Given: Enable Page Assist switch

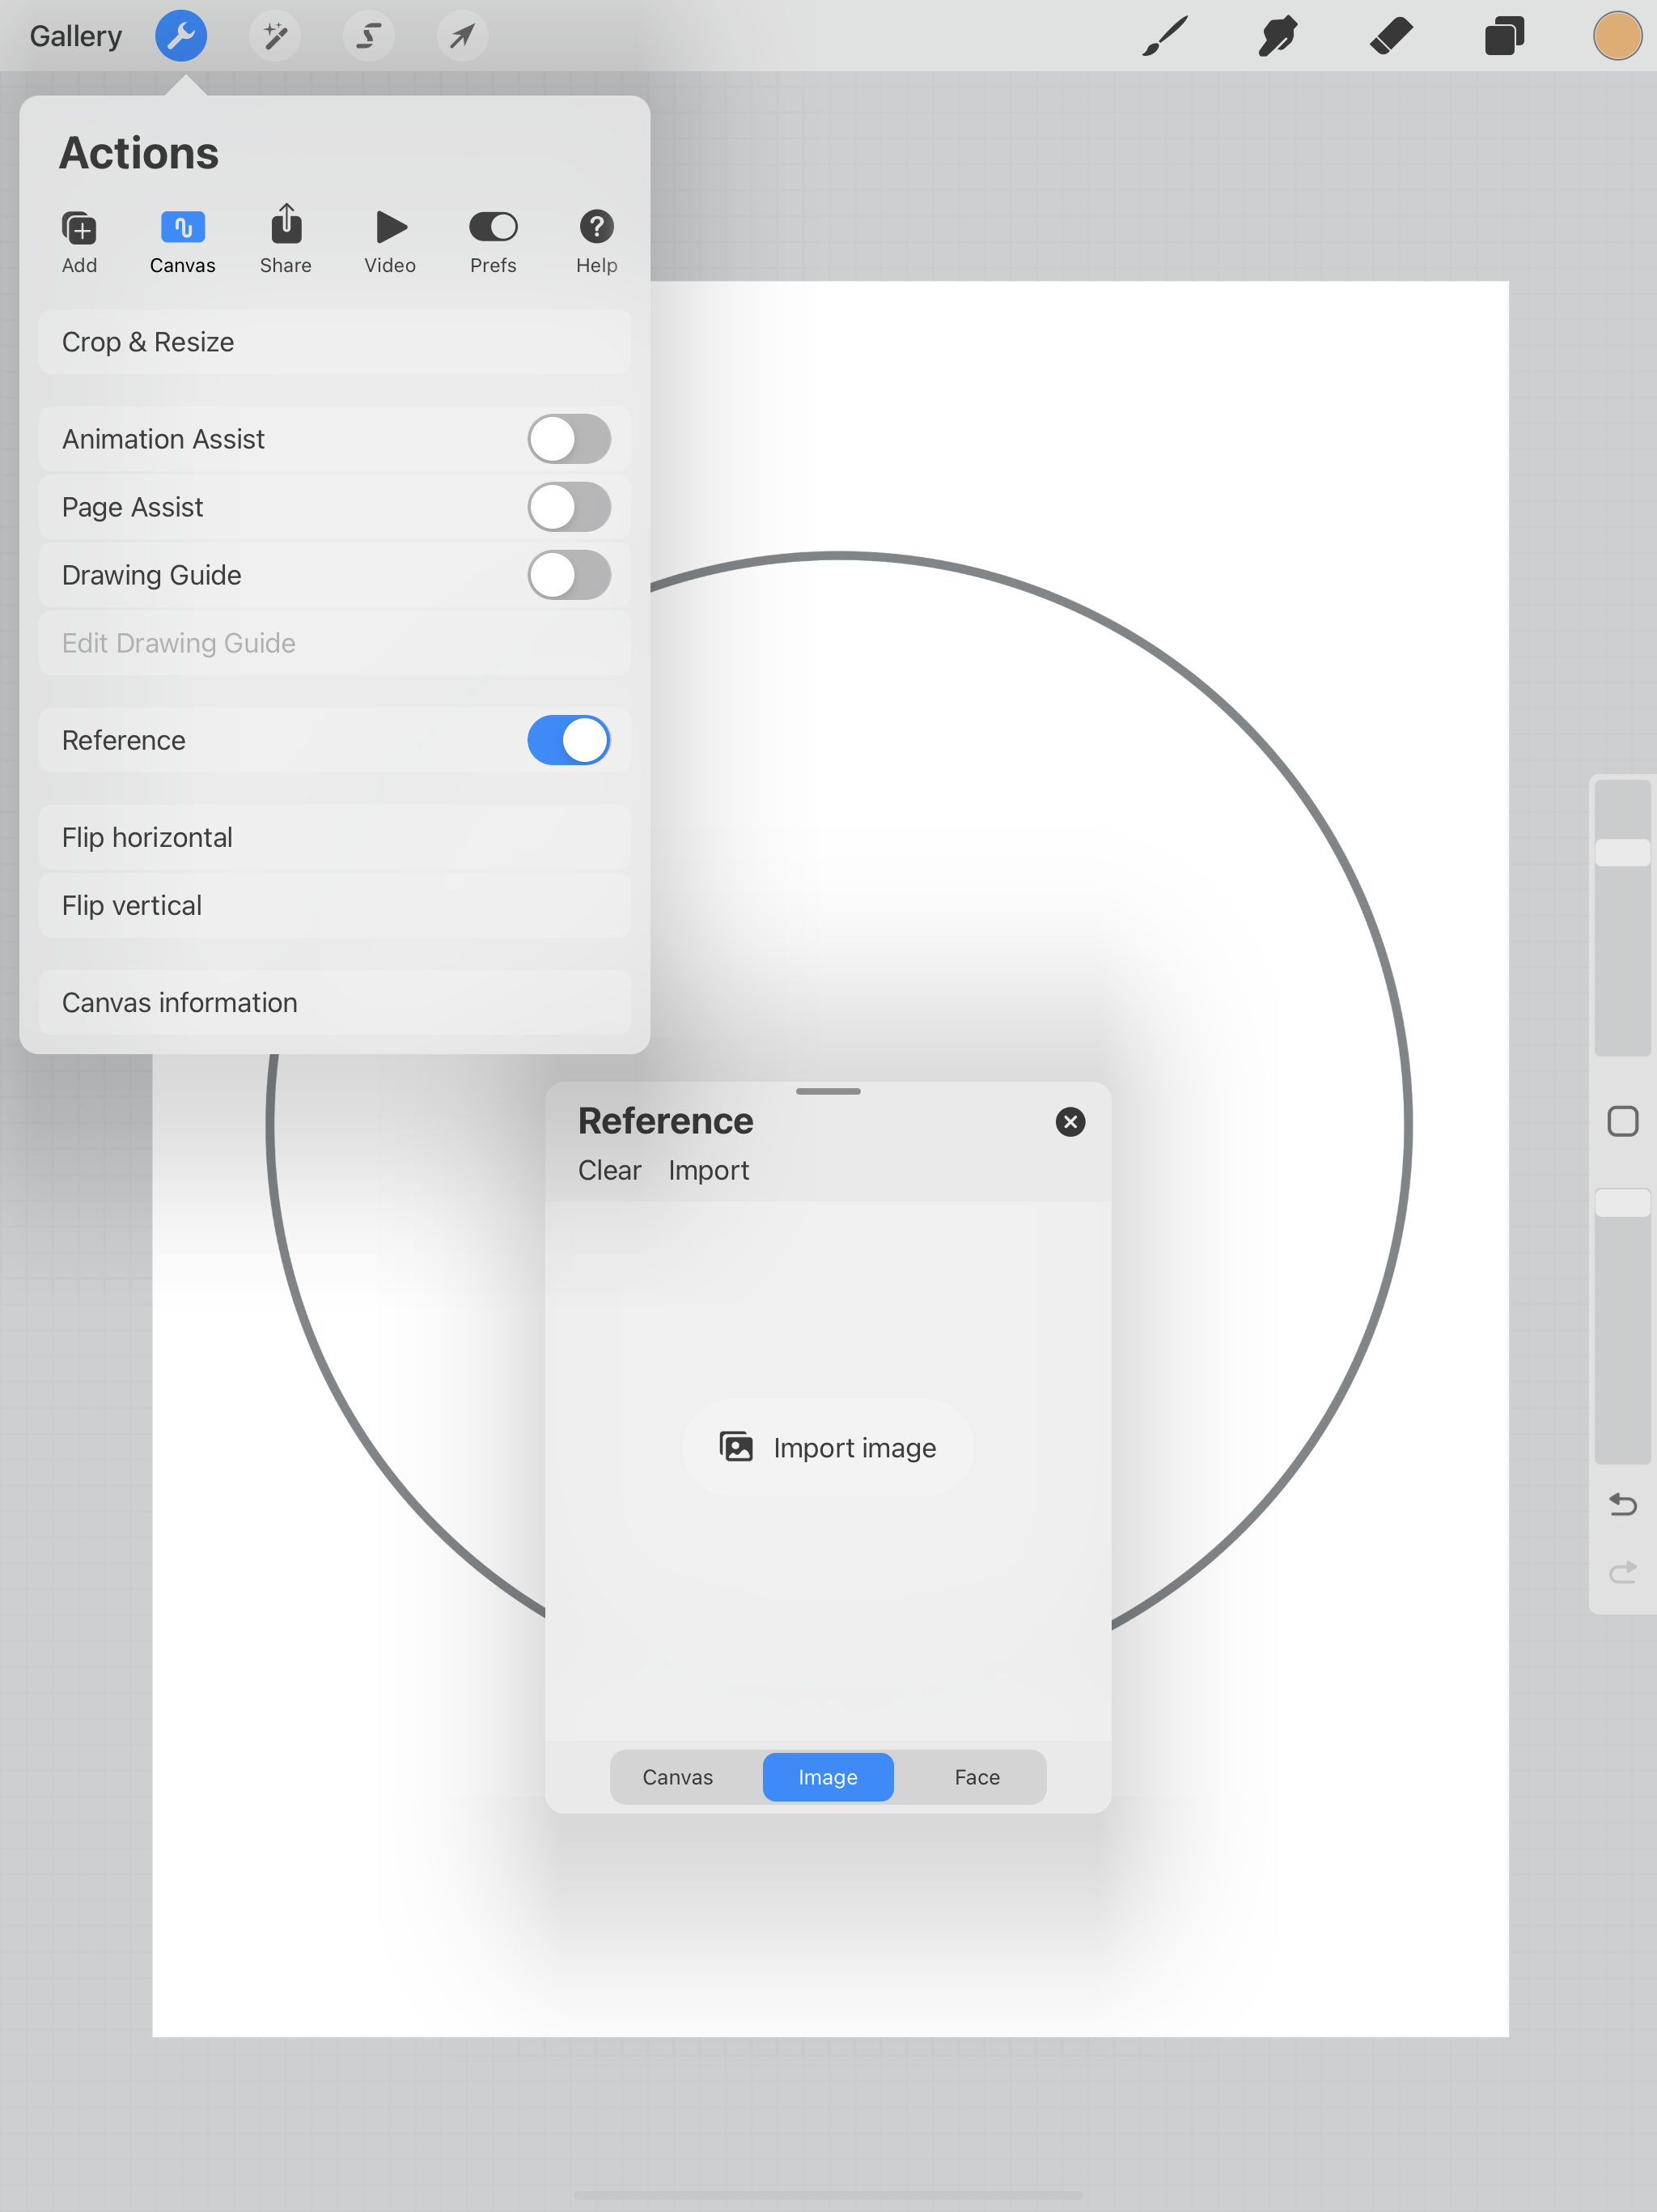Looking at the screenshot, I should tap(570, 507).
